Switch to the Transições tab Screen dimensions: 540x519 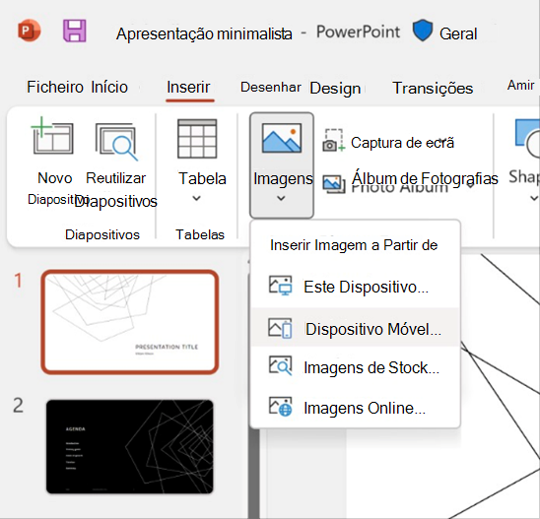tap(433, 88)
